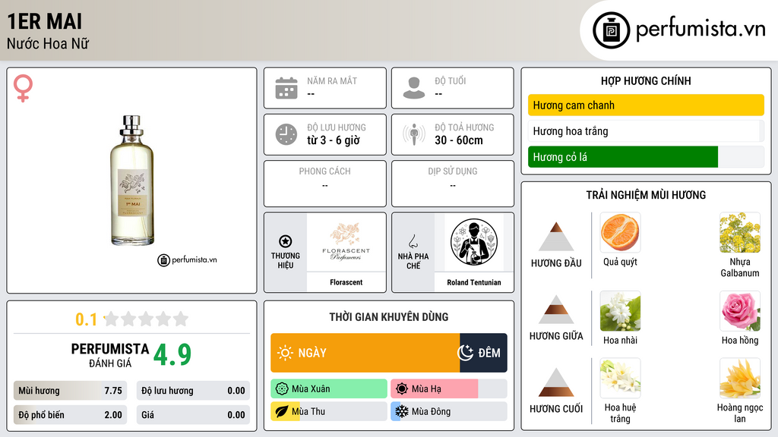Select the Quả quýt mandarin note image
The width and height of the screenshot is (778, 437).
(x=620, y=232)
